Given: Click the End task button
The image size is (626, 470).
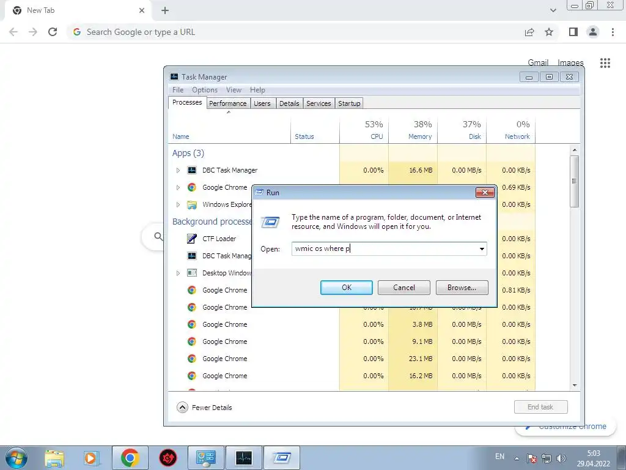Looking at the screenshot, I should [x=540, y=407].
